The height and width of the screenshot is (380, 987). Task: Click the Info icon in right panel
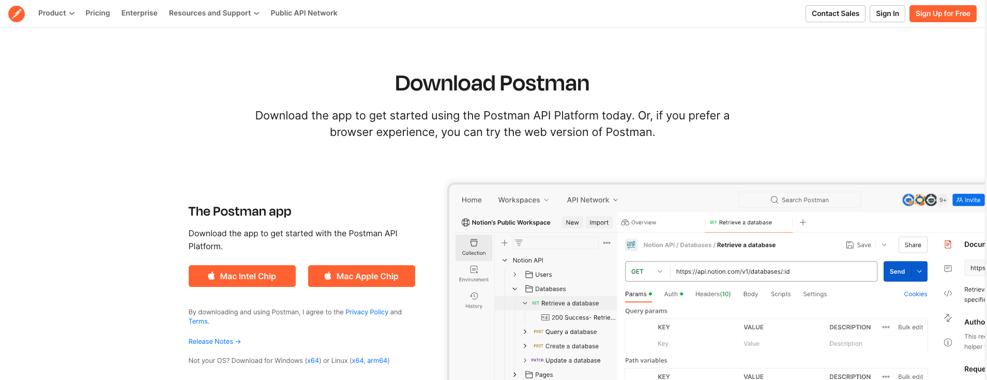click(948, 342)
